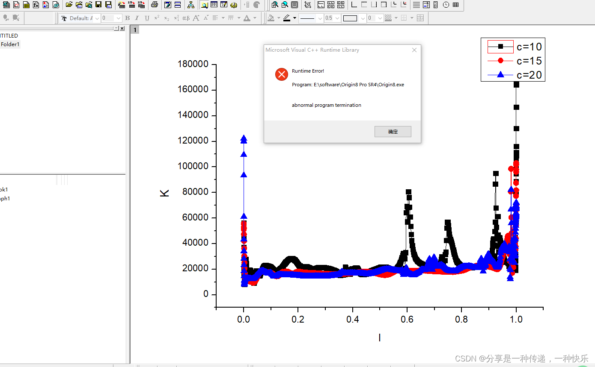The image size is (595, 367).
Task: Select the c=15 legend entry
Action: click(x=515, y=61)
